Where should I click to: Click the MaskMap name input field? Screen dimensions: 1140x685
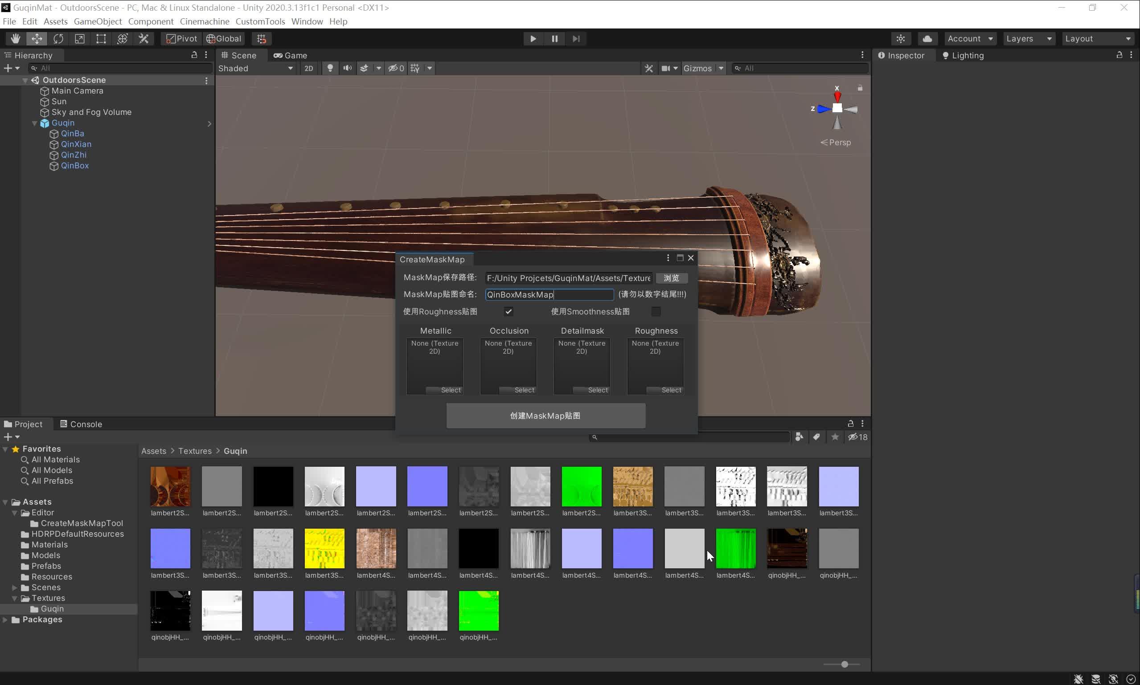coord(549,294)
